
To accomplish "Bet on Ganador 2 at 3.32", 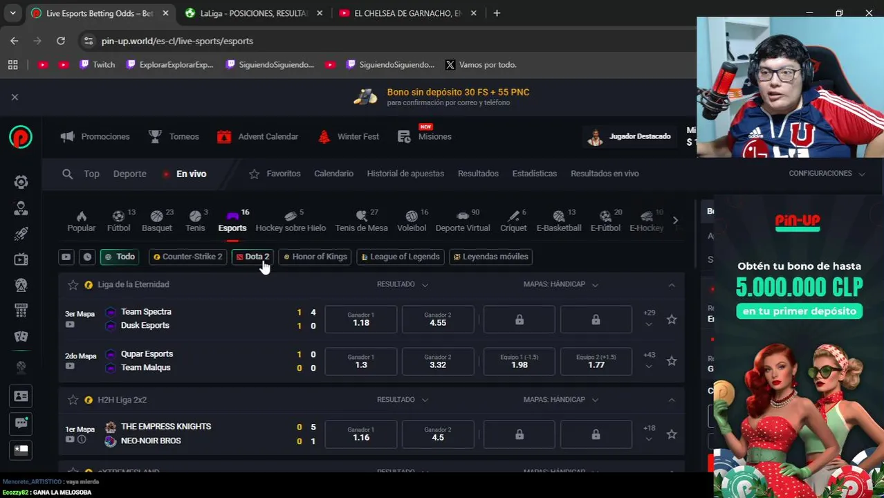I will (x=438, y=361).
